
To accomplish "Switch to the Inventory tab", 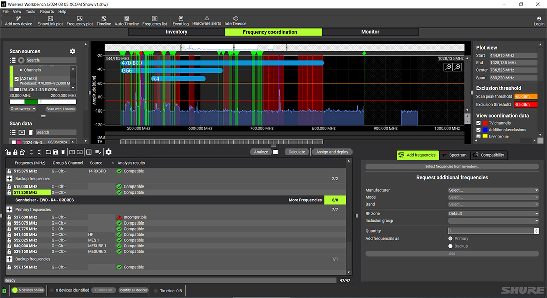I will pos(176,32).
